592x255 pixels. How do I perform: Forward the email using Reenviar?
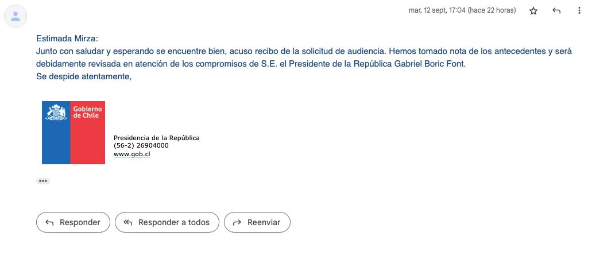(x=257, y=222)
